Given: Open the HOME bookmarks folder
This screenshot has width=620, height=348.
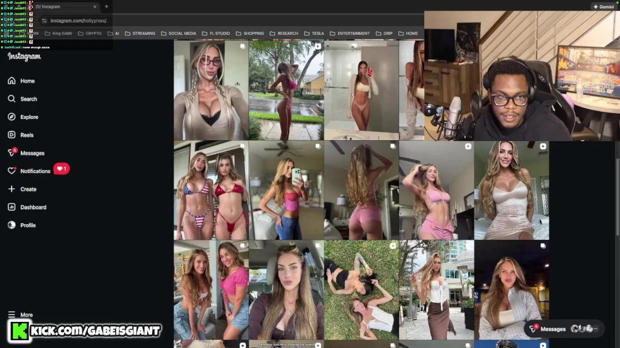Looking at the screenshot, I should [x=408, y=33].
